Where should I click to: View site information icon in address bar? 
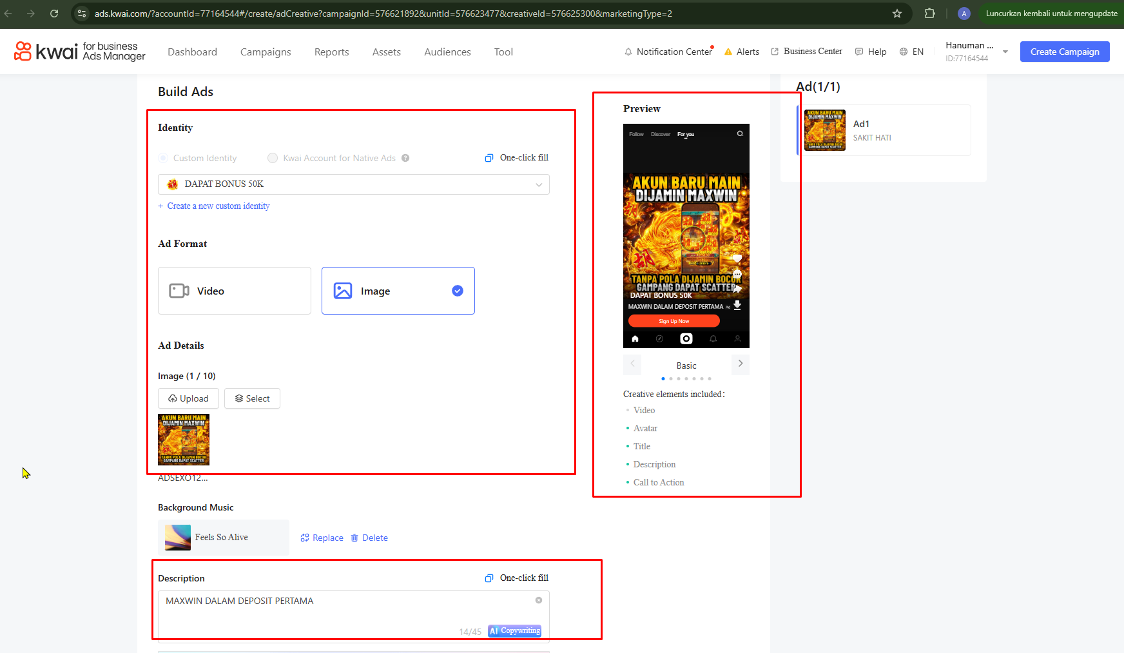pos(82,14)
